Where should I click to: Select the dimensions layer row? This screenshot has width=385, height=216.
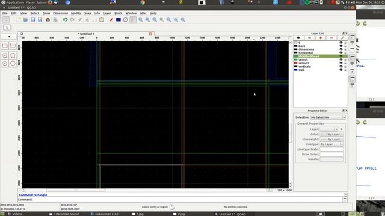[321, 49]
